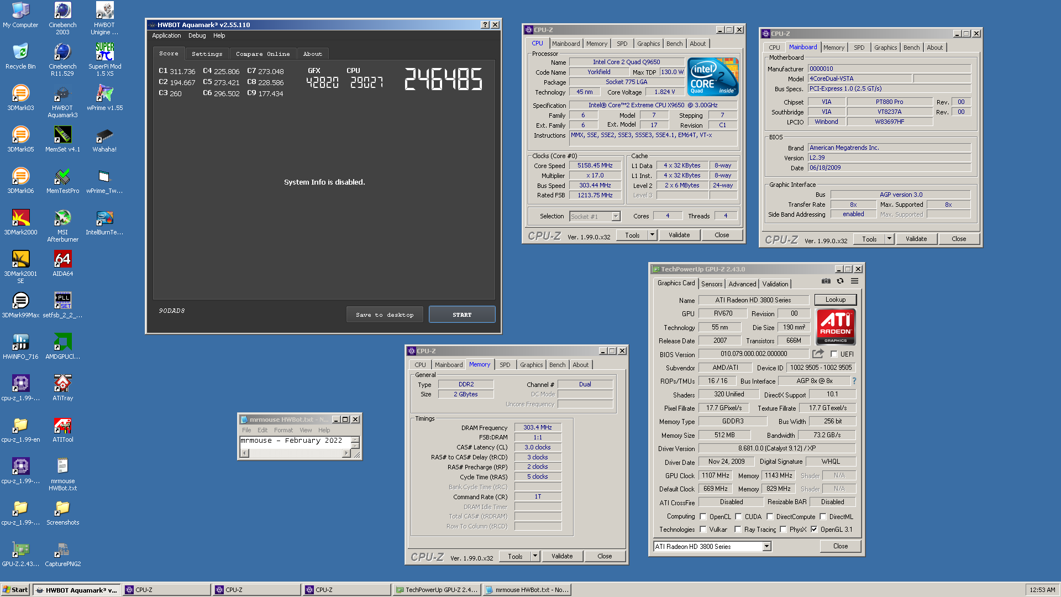
Task: Open wPrime v1.55 desktop icon
Action: [x=104, y=97]
